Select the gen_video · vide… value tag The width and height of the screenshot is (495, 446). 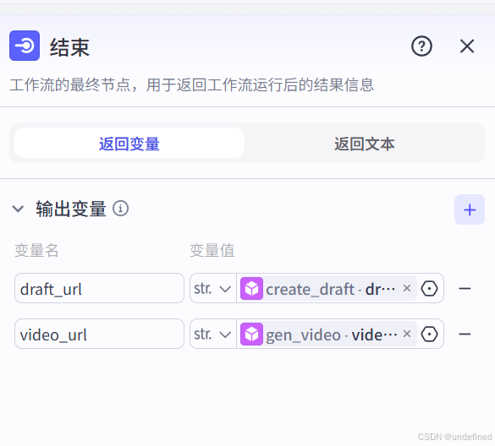tap(328, 334)
